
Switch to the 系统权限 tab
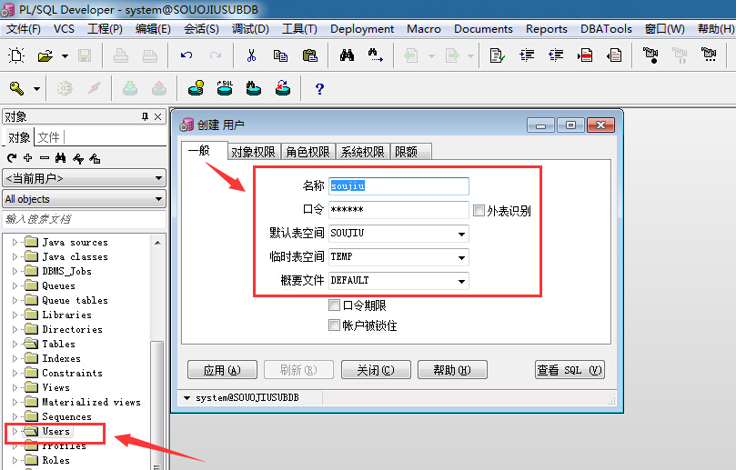[x=362, y=152]
